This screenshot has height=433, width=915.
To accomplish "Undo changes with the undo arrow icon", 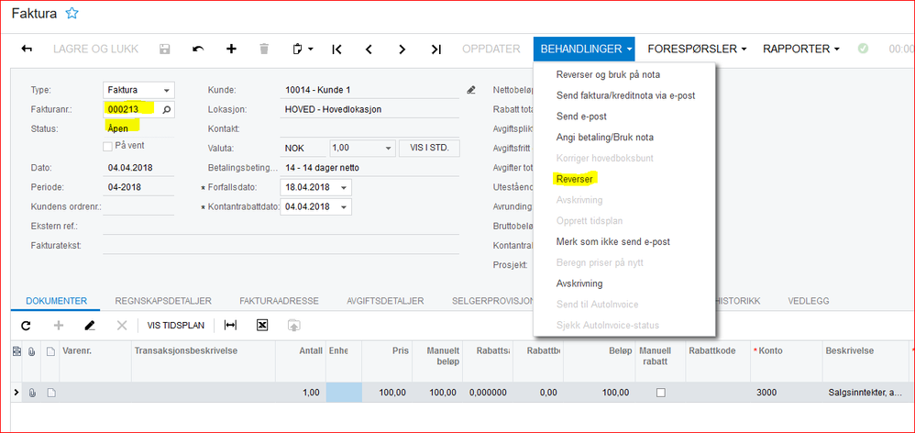I will pyautogui.click(x=198, y=49).
